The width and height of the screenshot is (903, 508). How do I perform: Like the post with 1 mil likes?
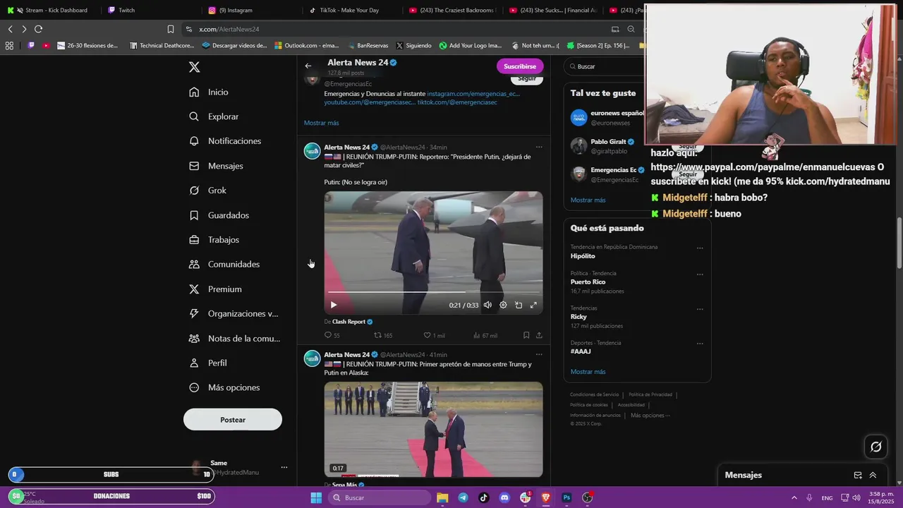(x=434, y=335)
